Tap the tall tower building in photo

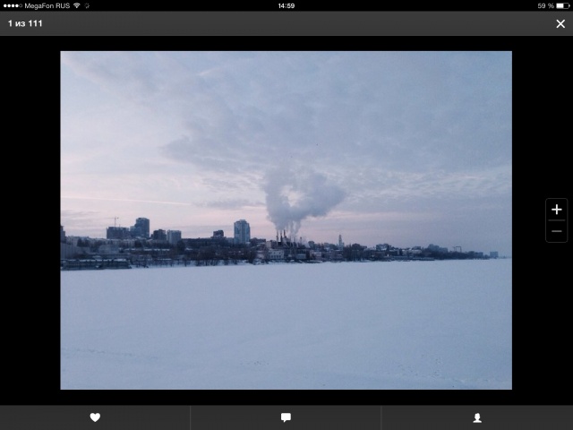pos(242,231)
